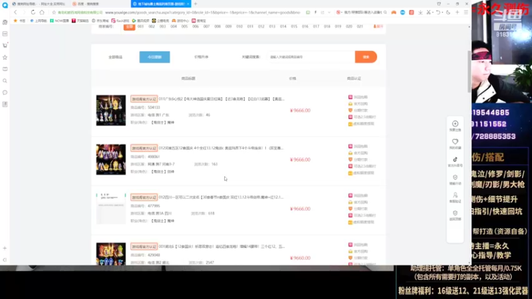Screen dimensions: 532x299
Task: Click the circled plus icon in floating panel
Action: click(455, 124)
